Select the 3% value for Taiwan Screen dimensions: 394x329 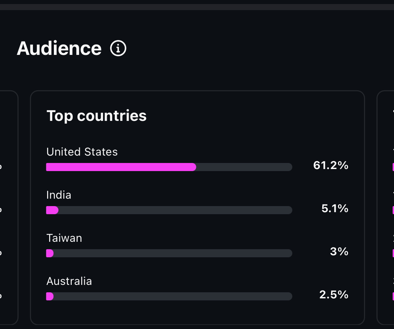(x=339, y=252)
